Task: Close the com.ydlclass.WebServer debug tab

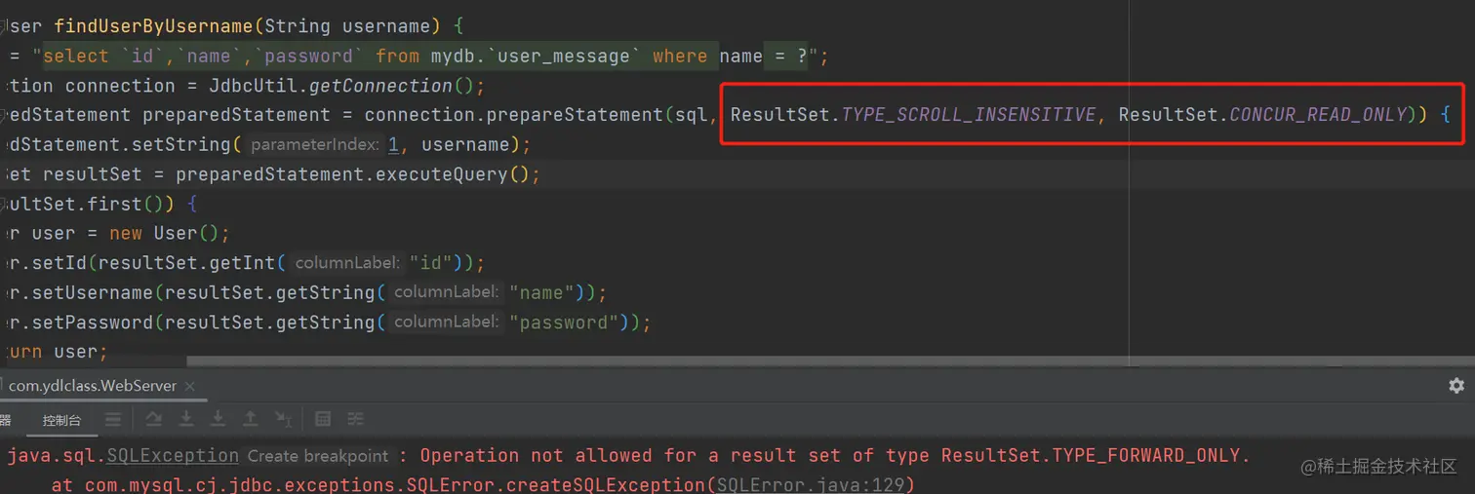Action: [x=191, y=386]
